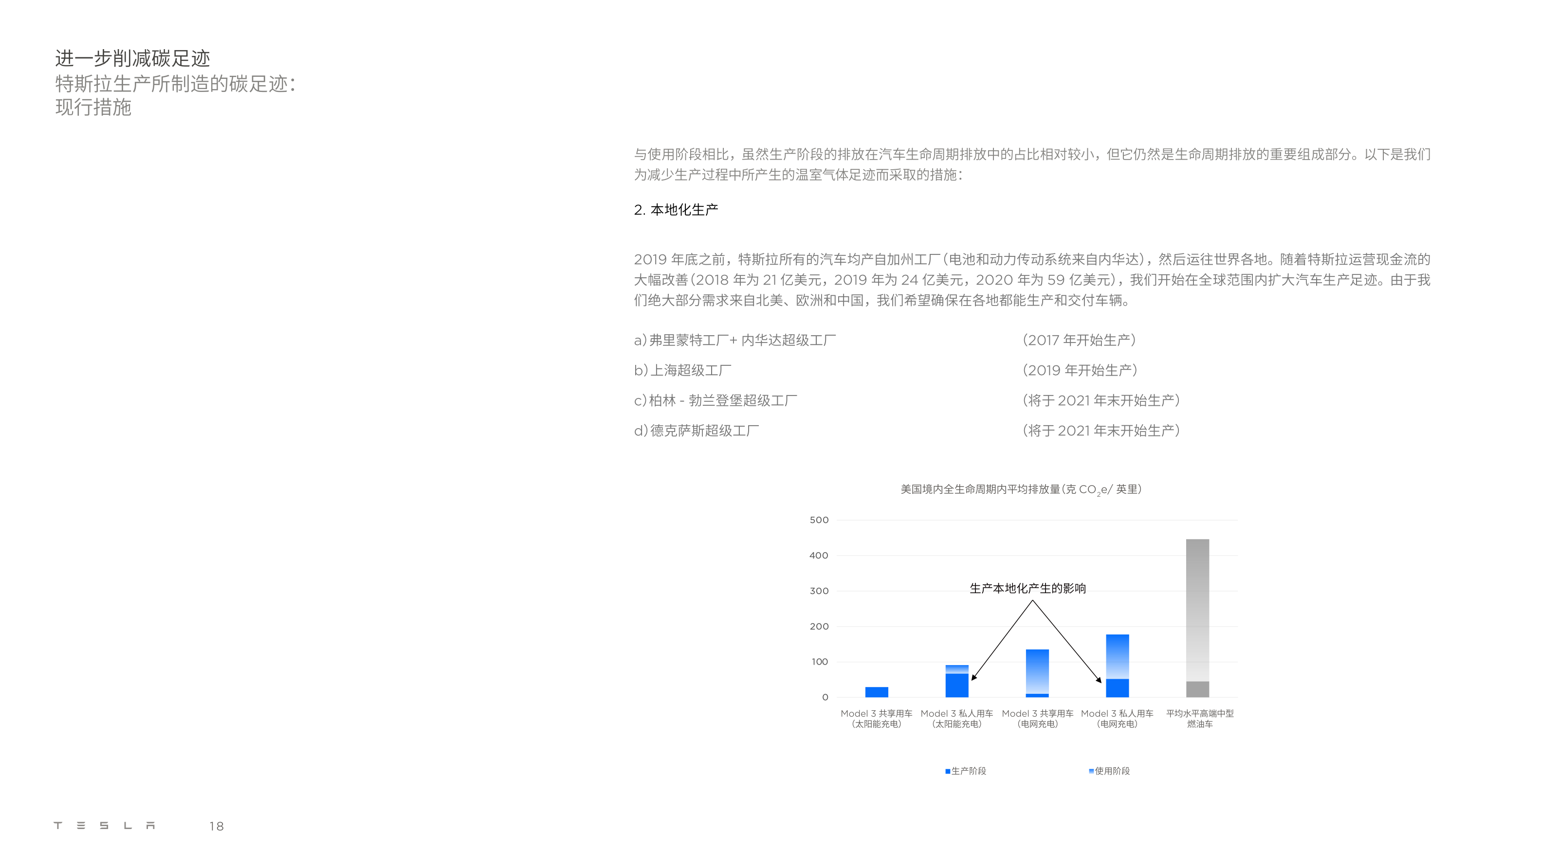Click the 柏林 - 勃兰登堡超级工厂 entry
This screenshot has width=1541, height=867.
[x=715, y=400]
